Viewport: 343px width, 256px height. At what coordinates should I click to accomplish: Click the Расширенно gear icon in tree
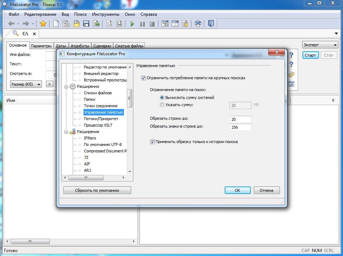72,86
